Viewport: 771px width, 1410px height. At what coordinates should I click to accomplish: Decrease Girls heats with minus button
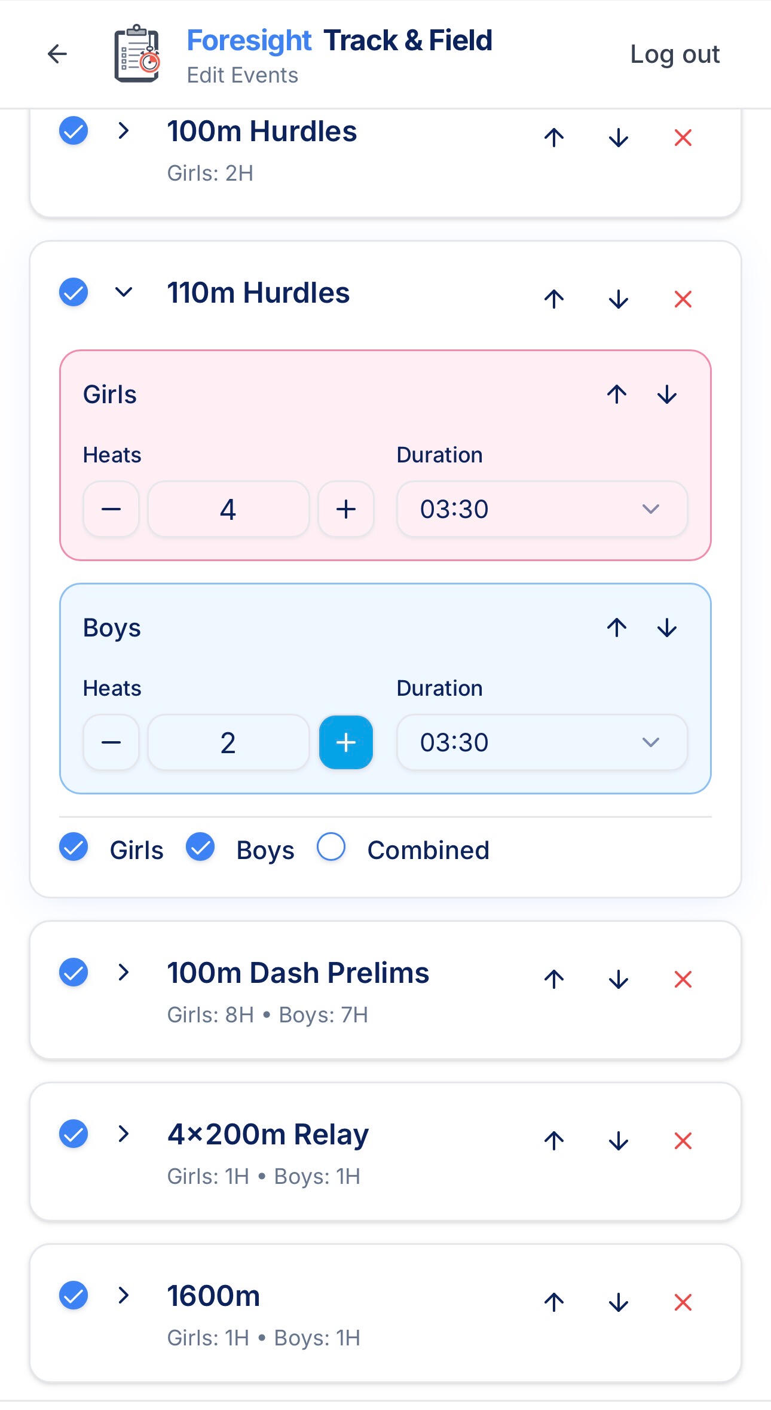point(111,509)
